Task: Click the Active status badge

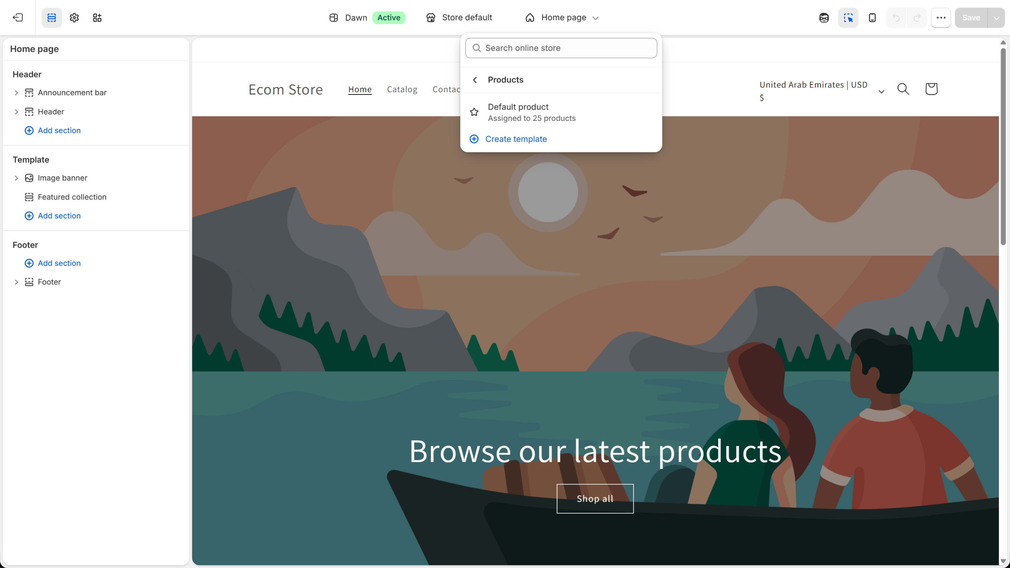Action: point(389,18)
